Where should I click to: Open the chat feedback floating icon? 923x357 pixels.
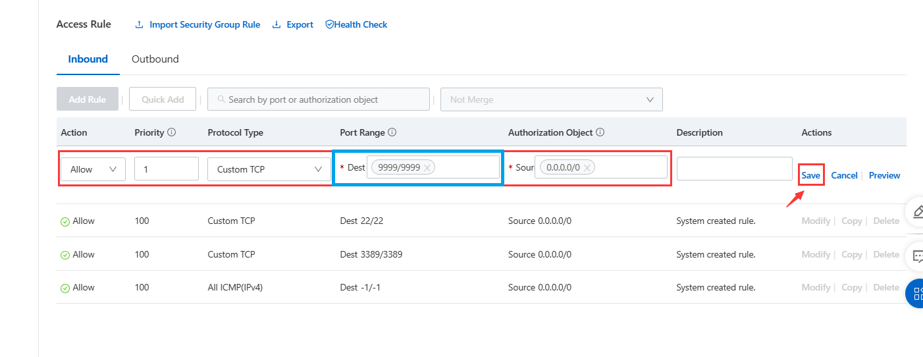click(x=918, y=256)
